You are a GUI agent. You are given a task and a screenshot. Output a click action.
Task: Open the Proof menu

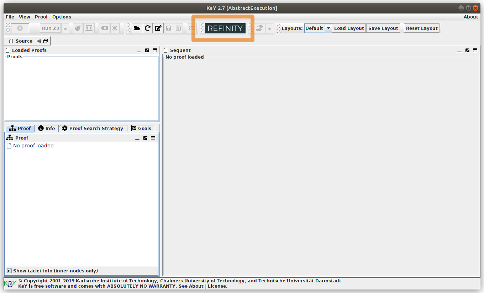[41, 17]
